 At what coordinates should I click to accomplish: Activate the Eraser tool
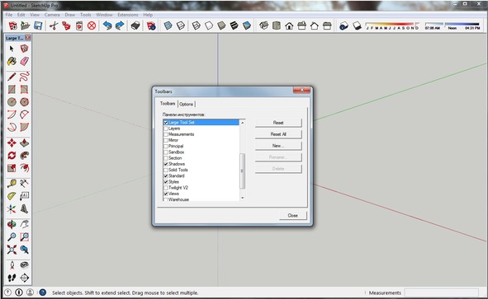[24, 61]
